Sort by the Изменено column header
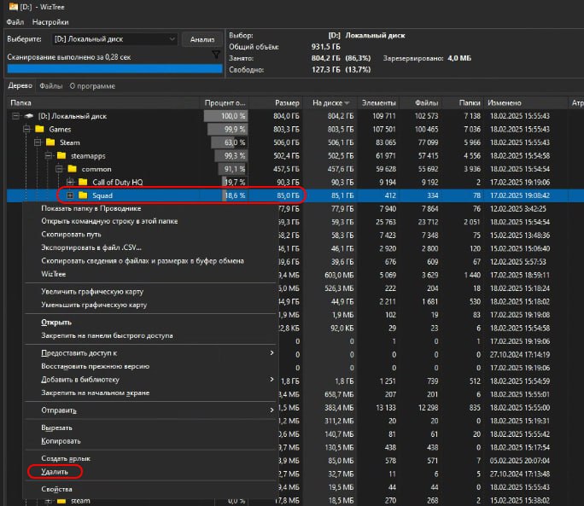The image size is (584, 506). coord(526,102)
